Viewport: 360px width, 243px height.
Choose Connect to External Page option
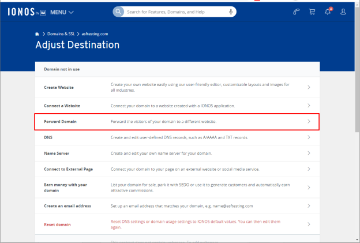click(177, 169)
